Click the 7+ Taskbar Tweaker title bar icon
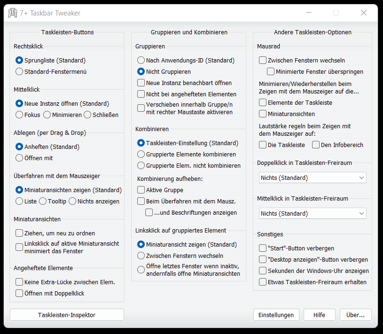This screenshot has width=383, height=334. pos(13,13)
